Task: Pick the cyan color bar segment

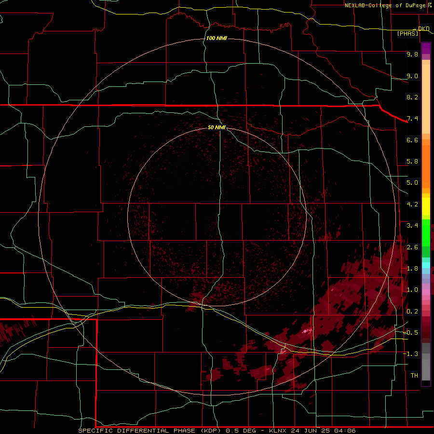Action: 426,265
